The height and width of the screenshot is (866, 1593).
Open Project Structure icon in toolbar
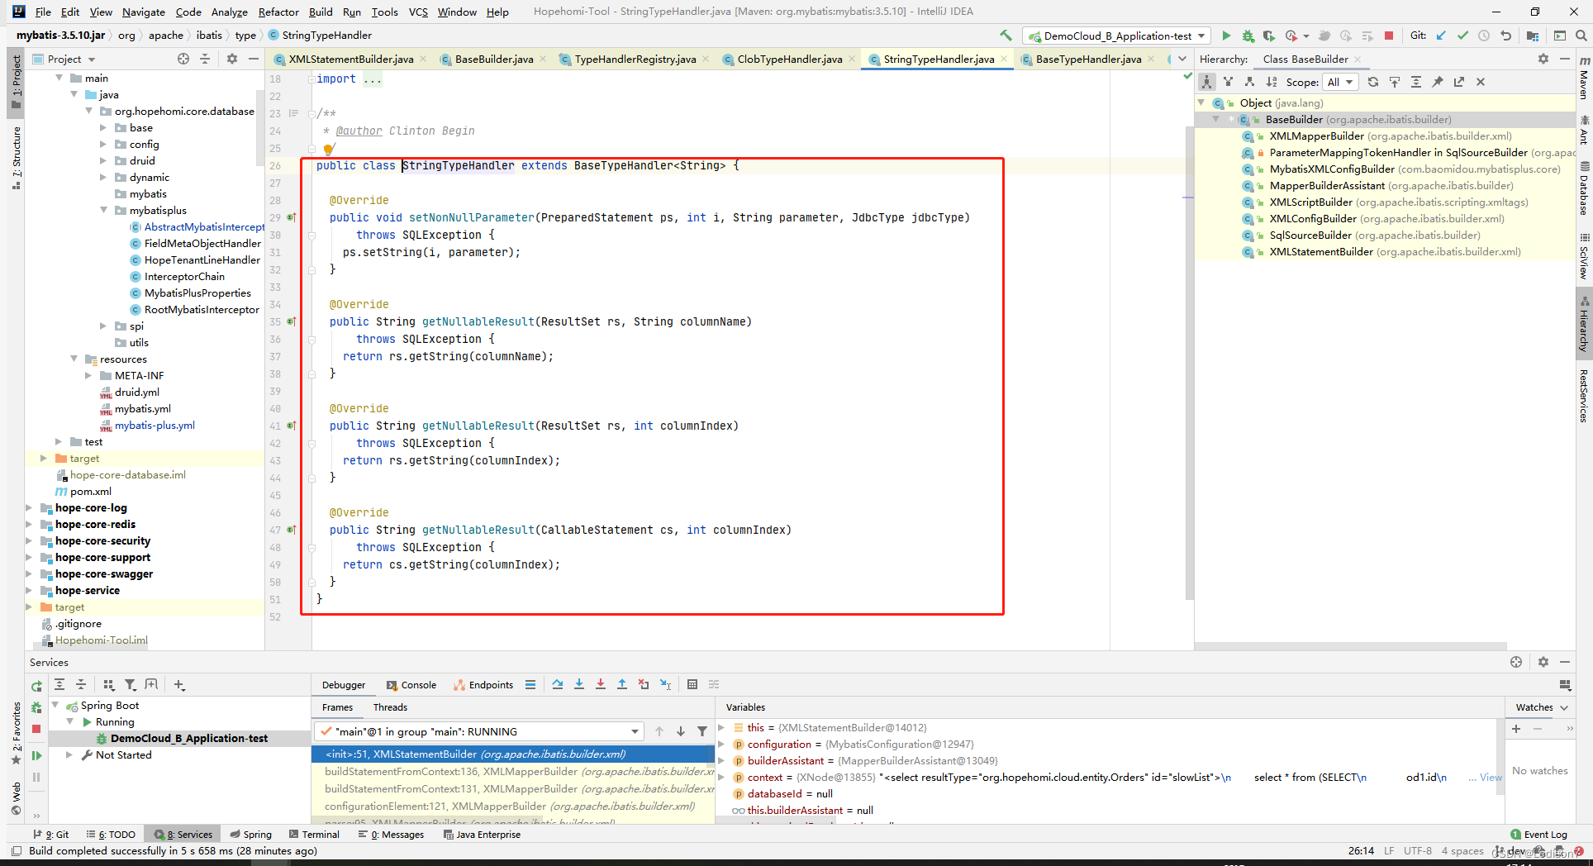pos(1533,36)
